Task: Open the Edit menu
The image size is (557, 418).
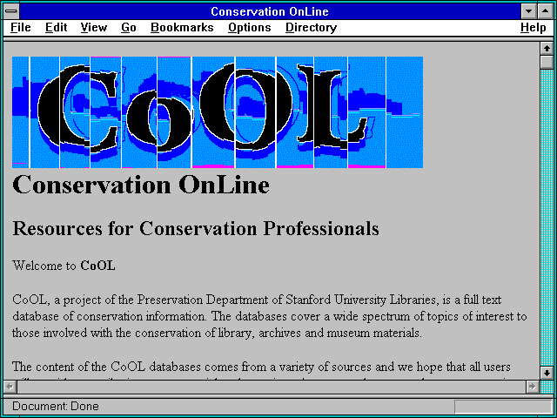Action: 56,28
